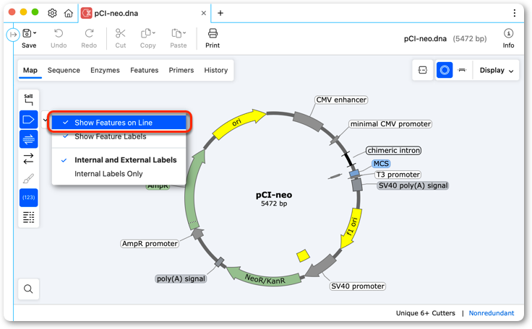Switch to the History tab
The height and width of the screenshot is (329, 532).
(216, 70)
